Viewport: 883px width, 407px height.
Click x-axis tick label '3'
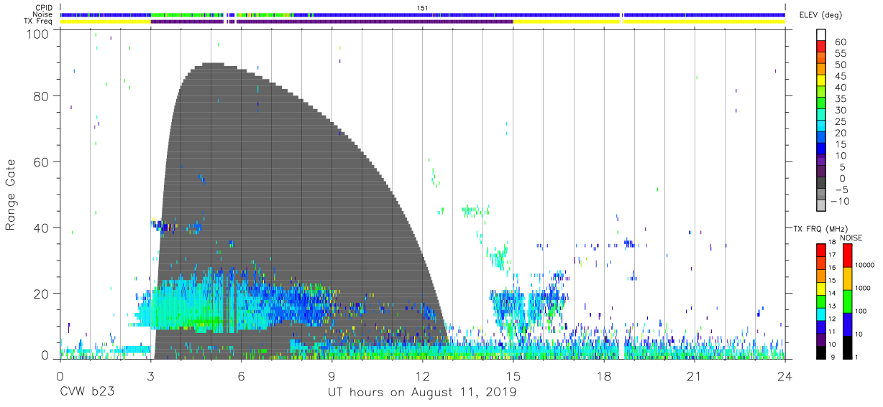[x=150, y=377]
